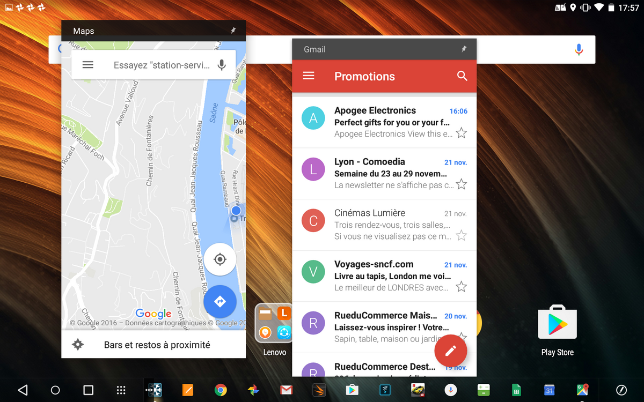Image resolution: width=644 pixels, height=402 pixels.
Task: Search mail in Gmail Promotions
Action: tap(462, 76)
